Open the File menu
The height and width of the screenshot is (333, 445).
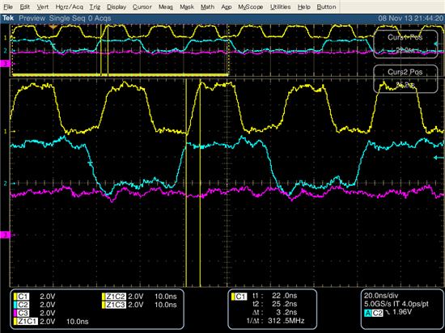pos(8,6)
